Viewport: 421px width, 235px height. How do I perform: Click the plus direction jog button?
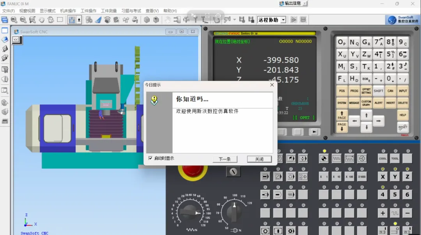click(383, 213)
